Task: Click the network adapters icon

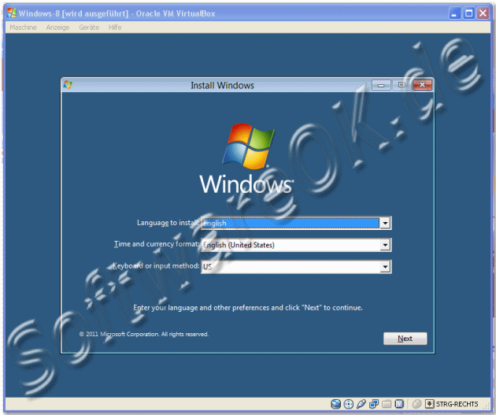Action: pyautogui.click(x=374, y=404)
